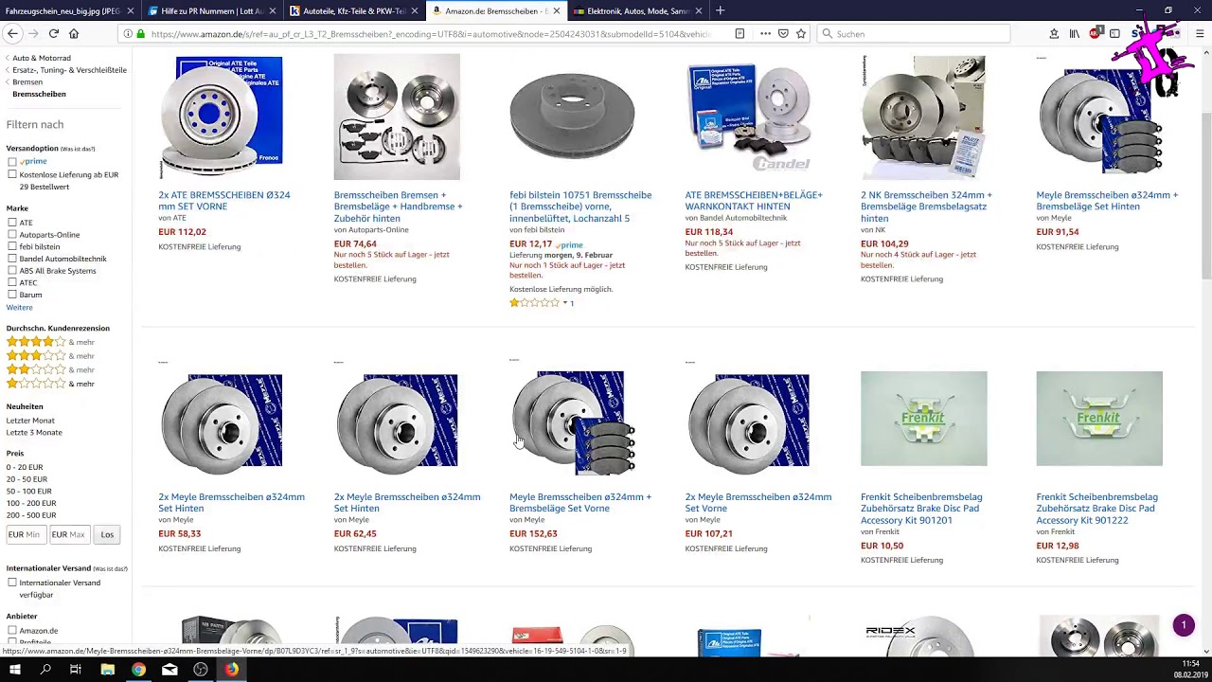Open the downloads arrow icon in toolbar
The height and width of the screenshot is (682, 1212).
tap(1054, 34)
